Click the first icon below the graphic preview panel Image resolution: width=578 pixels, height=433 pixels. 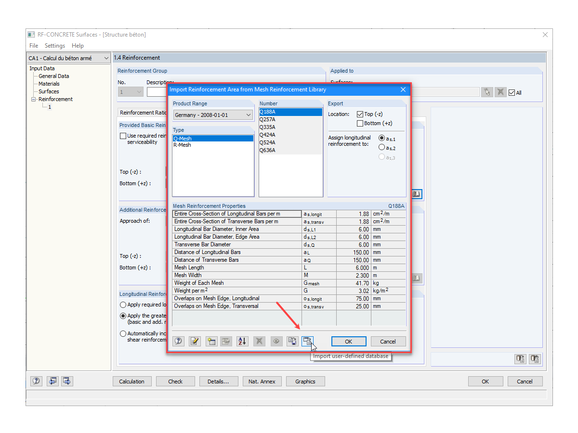click(520, 359)
